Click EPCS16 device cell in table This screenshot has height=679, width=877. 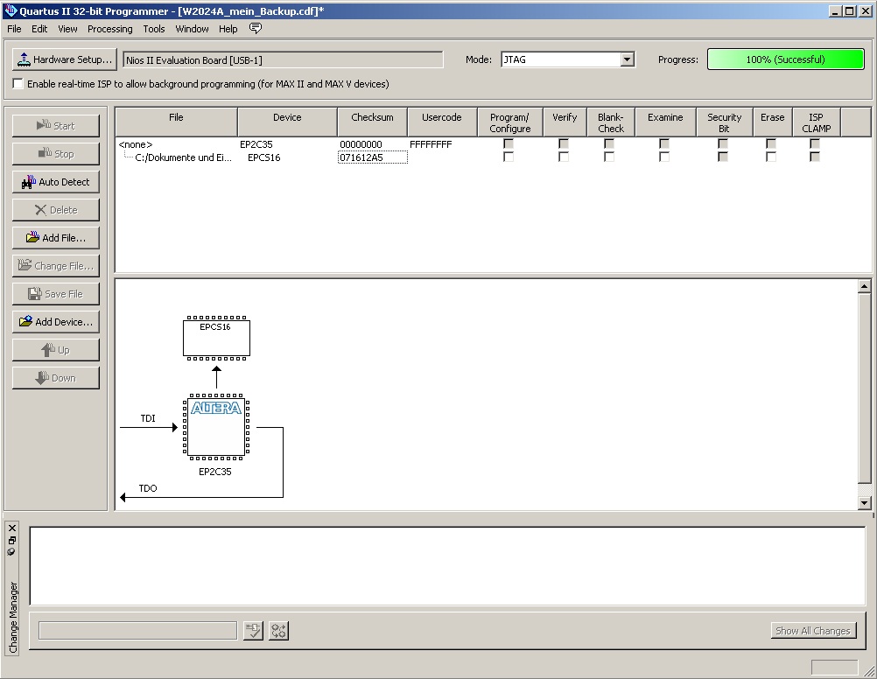(264, 157)
